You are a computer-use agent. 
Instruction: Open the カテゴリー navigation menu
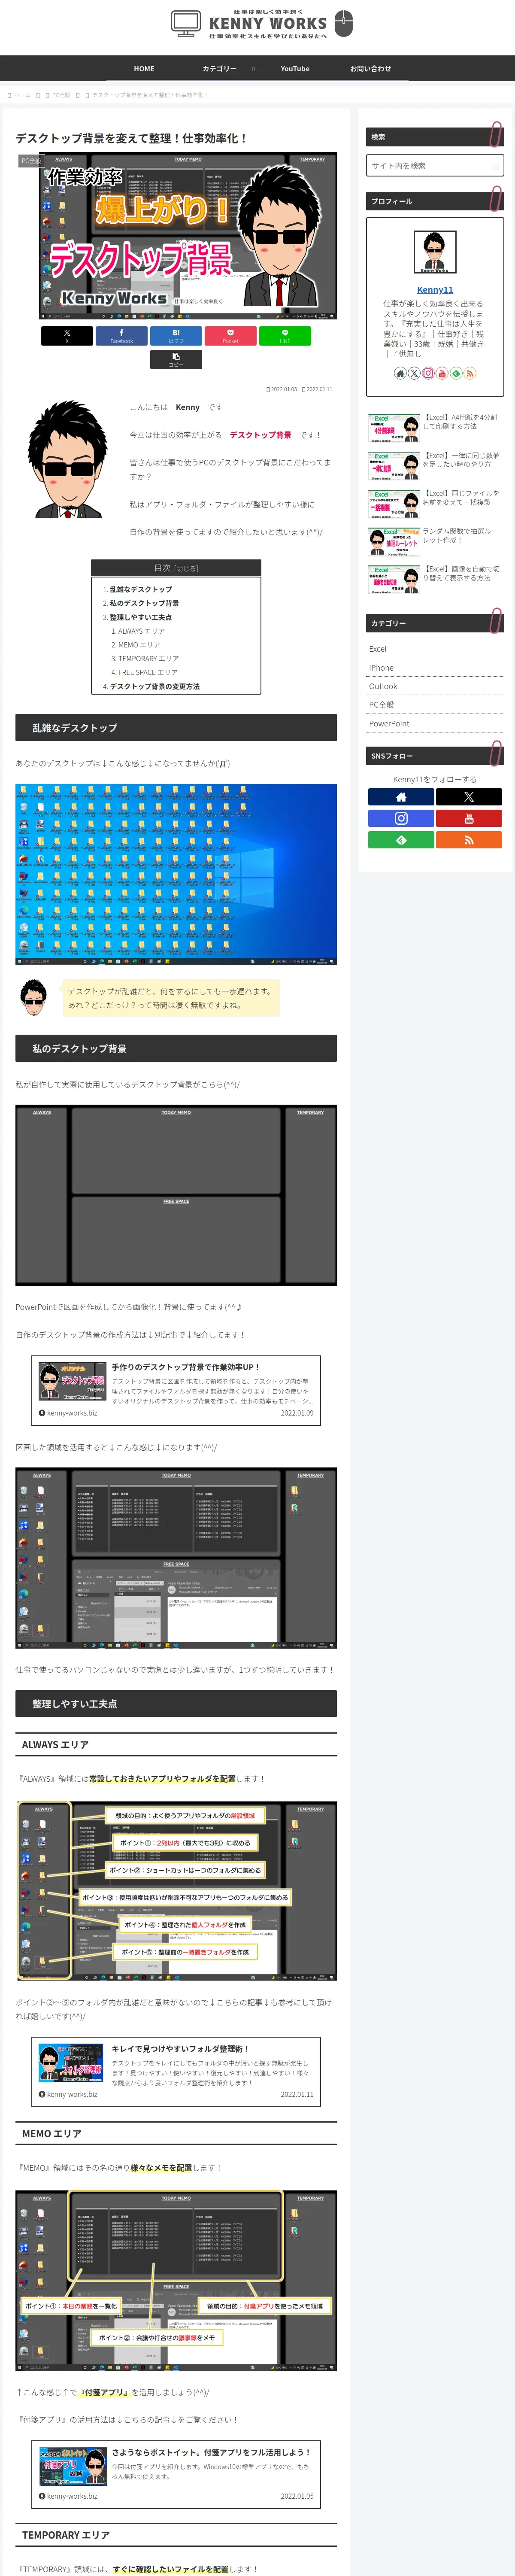[x=220, y=69]
